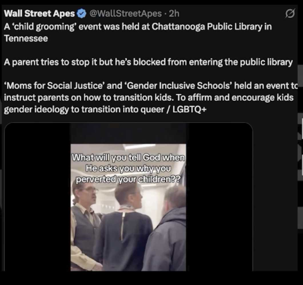Open the Wall Street Apes profile name
This screenshot has width=303, height=285.
point(39,13)
